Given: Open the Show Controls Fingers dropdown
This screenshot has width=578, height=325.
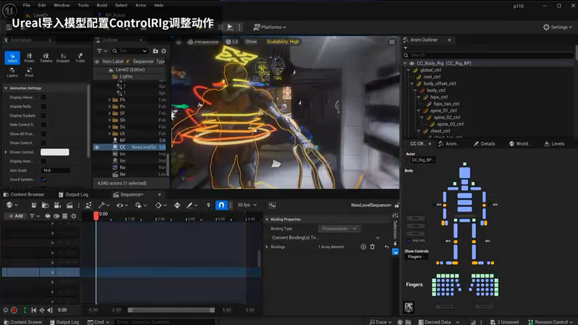Looking at the screenshot, I should 416,257.
